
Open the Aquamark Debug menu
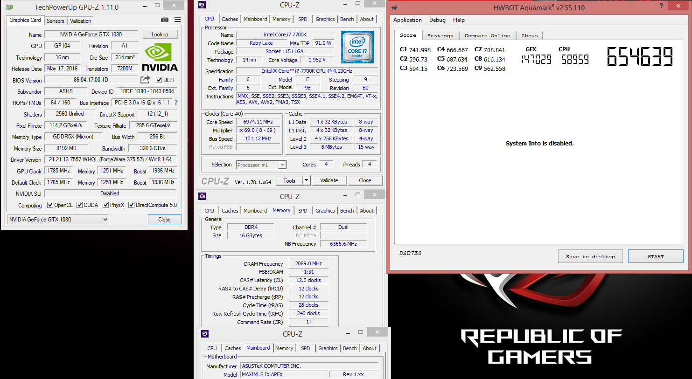click(437, 20)
